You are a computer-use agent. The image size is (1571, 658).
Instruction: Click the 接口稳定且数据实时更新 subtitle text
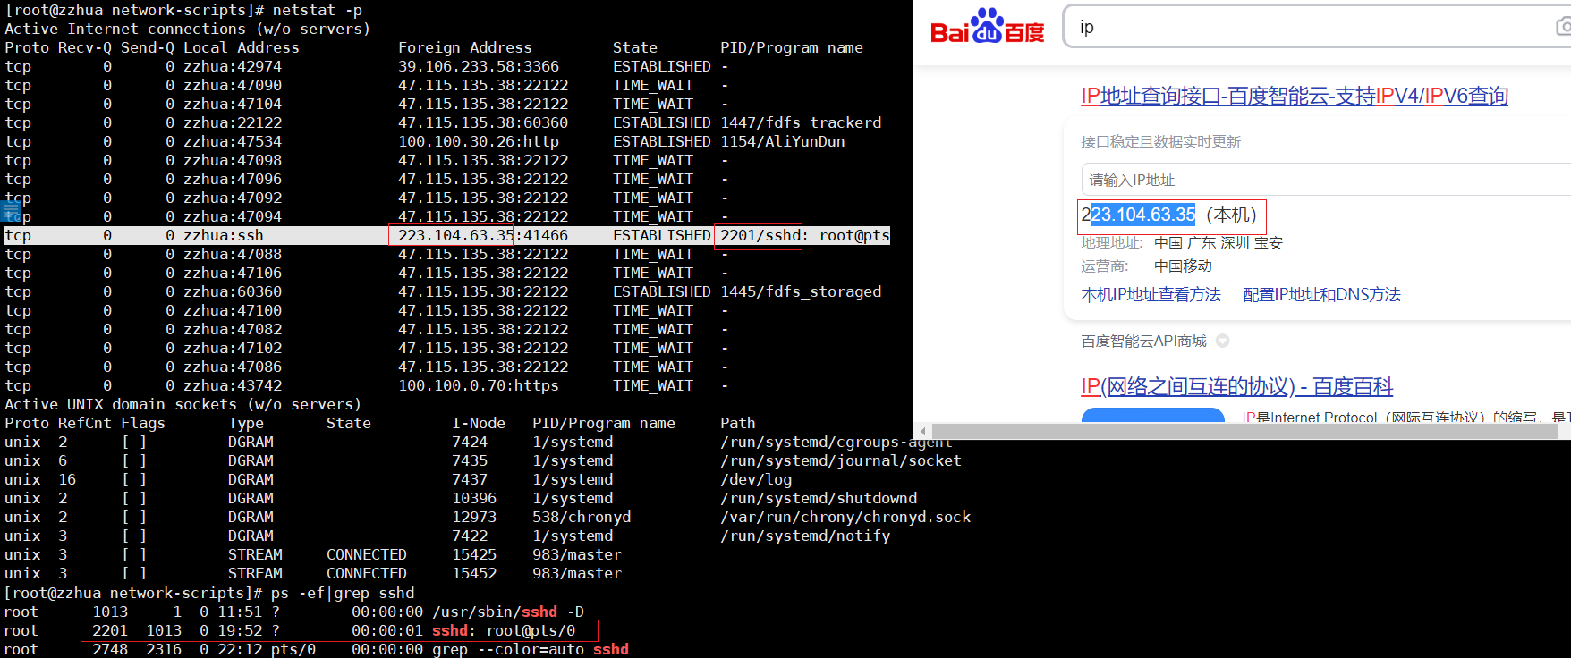click(x=1160, y=142)
